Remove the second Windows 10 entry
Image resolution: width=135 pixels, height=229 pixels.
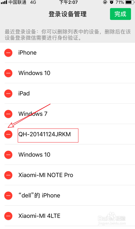(x=8, y=155)
